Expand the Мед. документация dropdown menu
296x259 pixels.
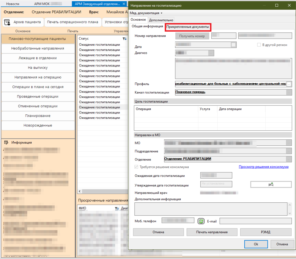[146, 13]
